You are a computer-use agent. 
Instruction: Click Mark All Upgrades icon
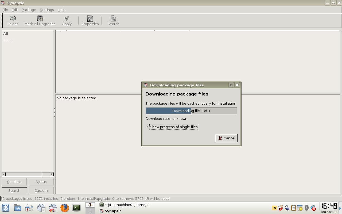(40, 18)
